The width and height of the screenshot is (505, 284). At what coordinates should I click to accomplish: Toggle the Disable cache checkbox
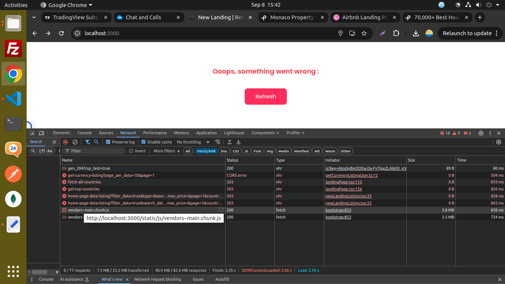[143, 142]
